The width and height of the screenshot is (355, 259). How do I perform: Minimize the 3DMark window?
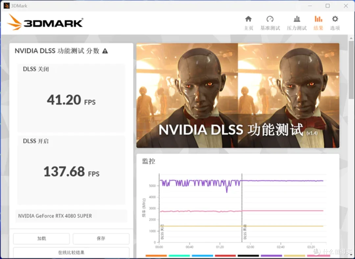pos(310,6)
